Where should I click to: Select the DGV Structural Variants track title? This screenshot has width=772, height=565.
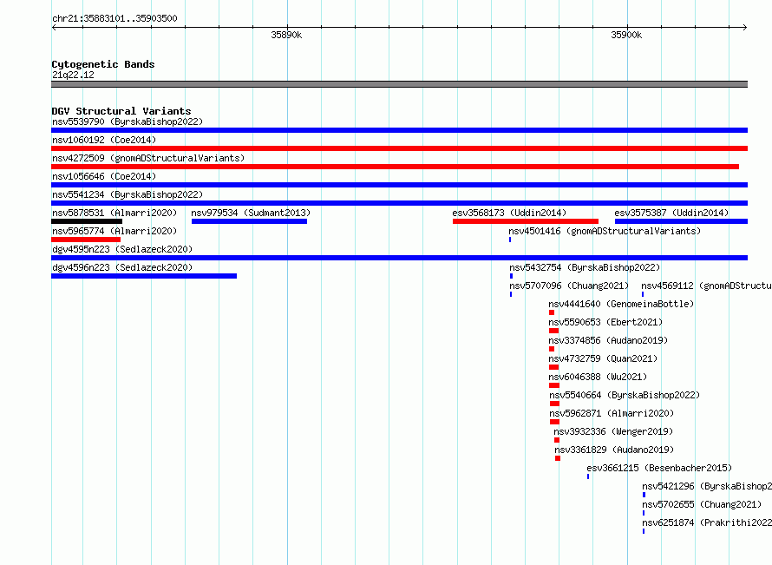point(121,111)
